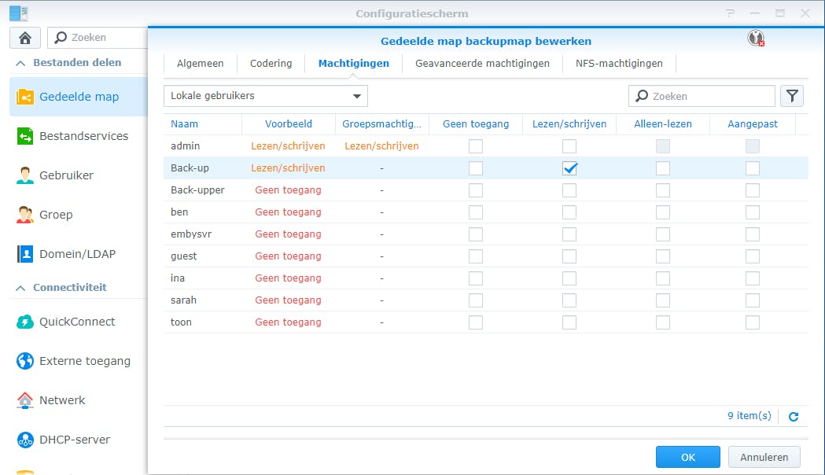Open the DHCP-server icon
Screen dimensions: 825x475
[x=25, y=440]
